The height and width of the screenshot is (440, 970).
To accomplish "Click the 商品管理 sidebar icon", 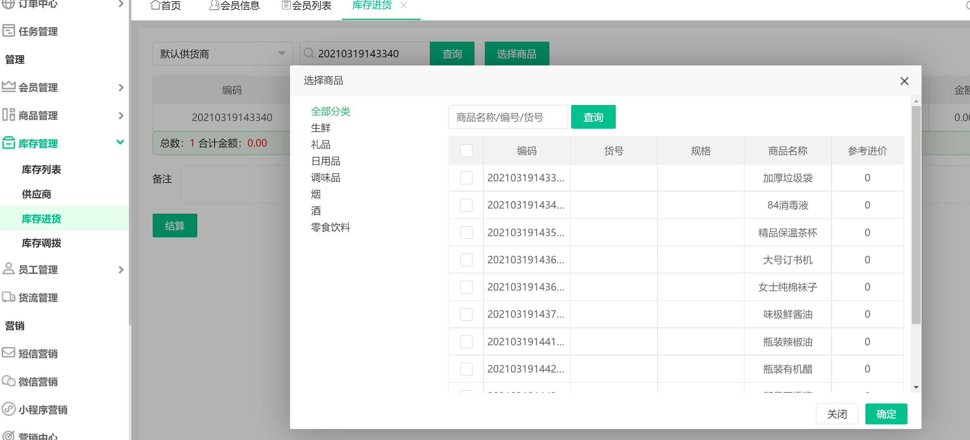I will coord(9,115).
